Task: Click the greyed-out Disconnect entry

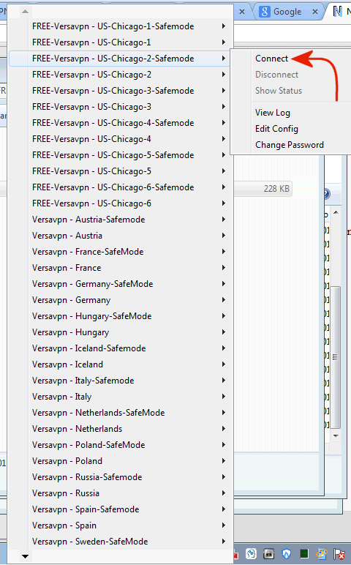Action: (276, 75)
